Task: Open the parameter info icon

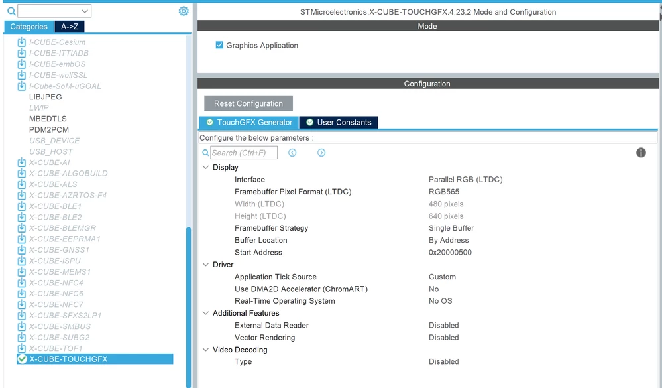Action: (x=641, y=153)
